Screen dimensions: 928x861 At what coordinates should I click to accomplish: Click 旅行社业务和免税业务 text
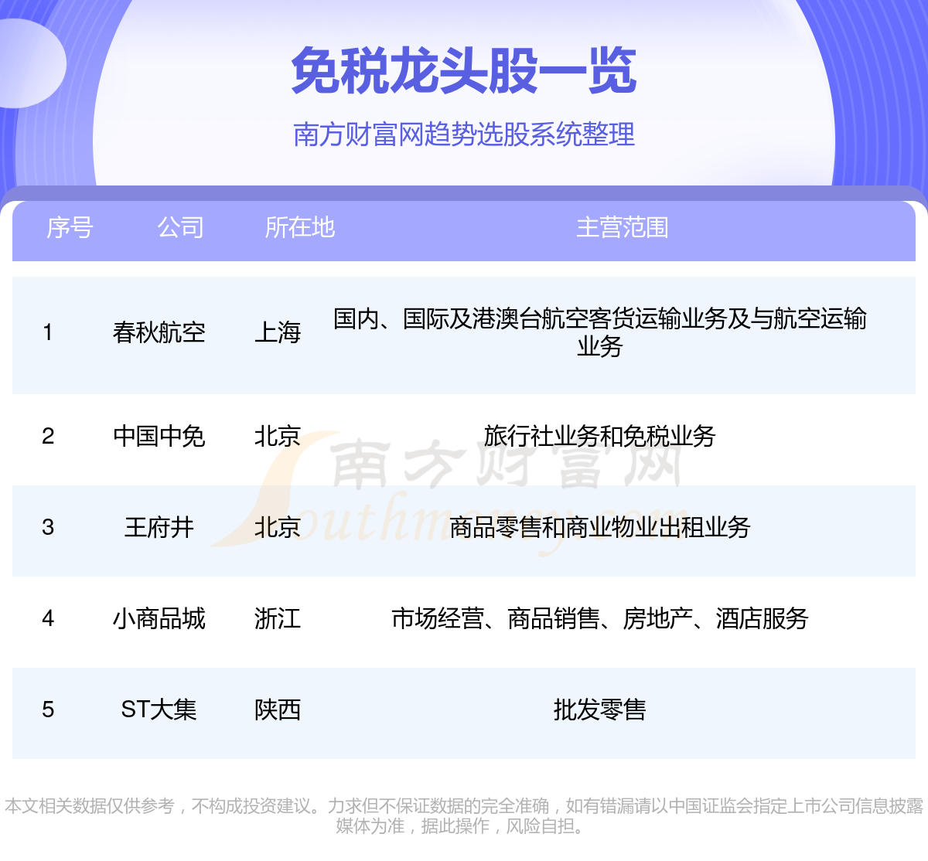coord(600,436)
